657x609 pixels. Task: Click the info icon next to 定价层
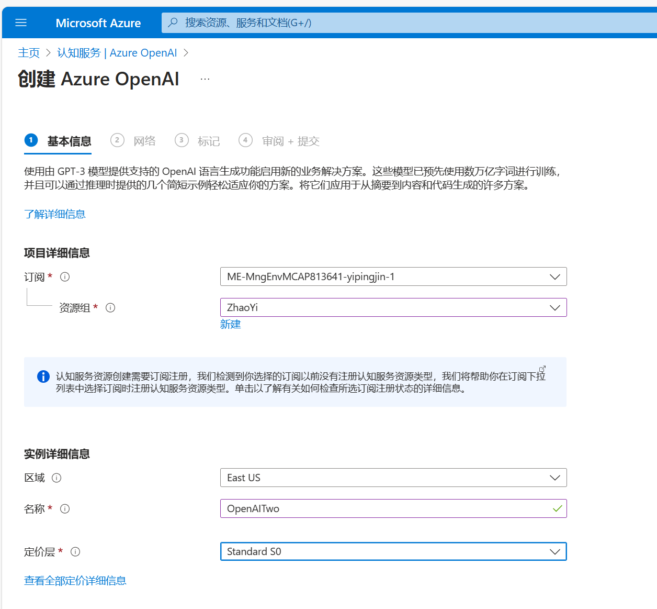click(x=75, y=551)
